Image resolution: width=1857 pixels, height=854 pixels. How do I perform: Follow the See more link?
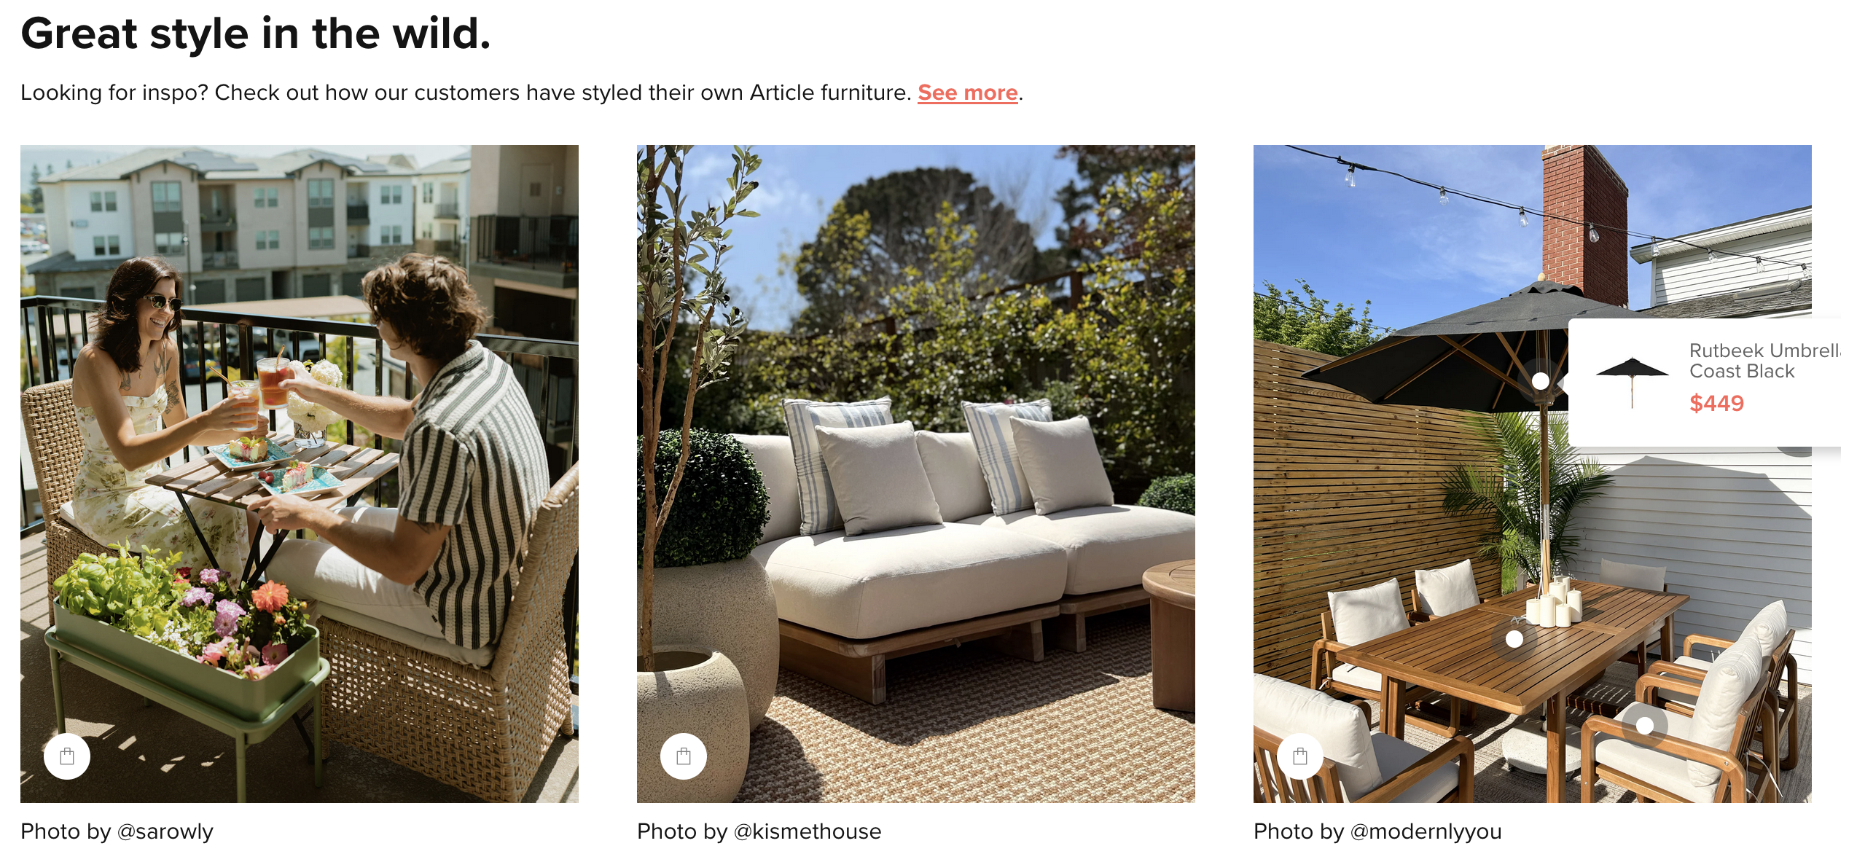click(x=967, y=93)
